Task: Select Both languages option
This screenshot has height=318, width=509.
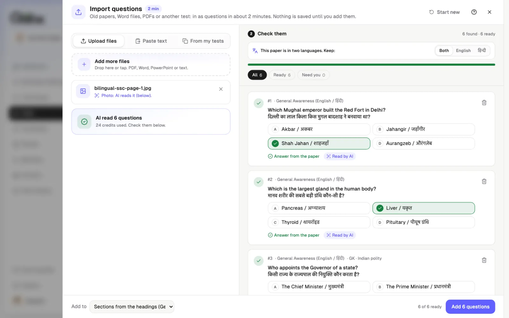Action: coord(444,51)
